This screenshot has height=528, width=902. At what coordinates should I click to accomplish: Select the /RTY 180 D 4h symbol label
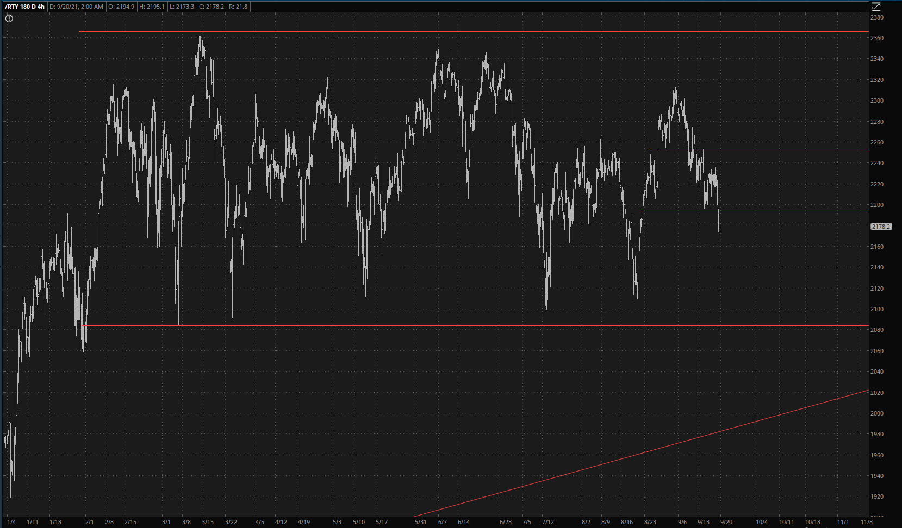pos(24,7)
